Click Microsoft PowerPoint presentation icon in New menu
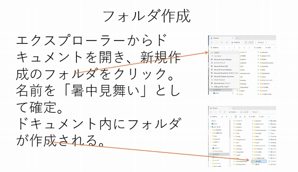The image size is (298, 172). click(212, 73)
